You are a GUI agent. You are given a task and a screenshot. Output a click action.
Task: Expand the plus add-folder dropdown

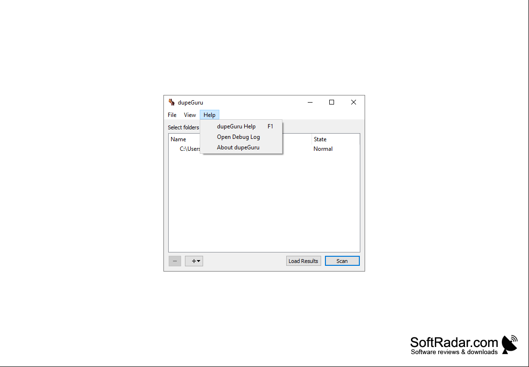tap(194, 261)
